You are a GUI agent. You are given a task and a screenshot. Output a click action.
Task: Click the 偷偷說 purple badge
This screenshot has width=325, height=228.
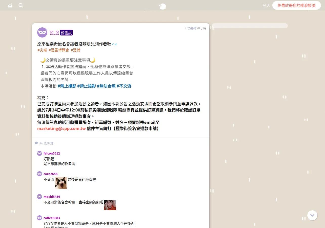click(x=66, y=33)
